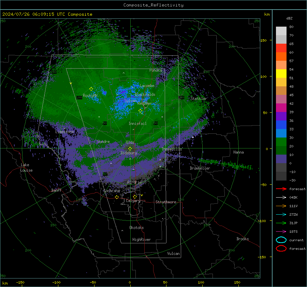
Task: Select the 20 dBZ green color swatch
Action: pos(281,142)
